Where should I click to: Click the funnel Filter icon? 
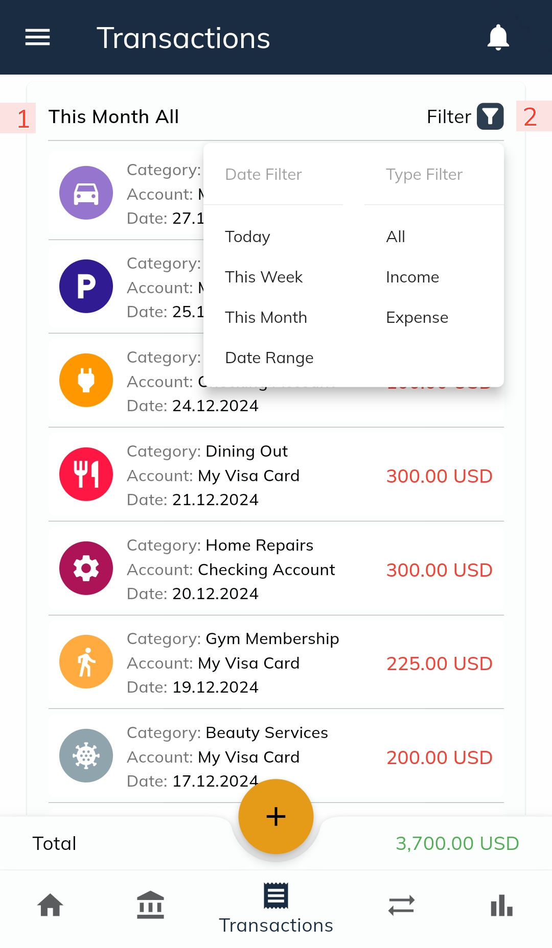[490, 116]
